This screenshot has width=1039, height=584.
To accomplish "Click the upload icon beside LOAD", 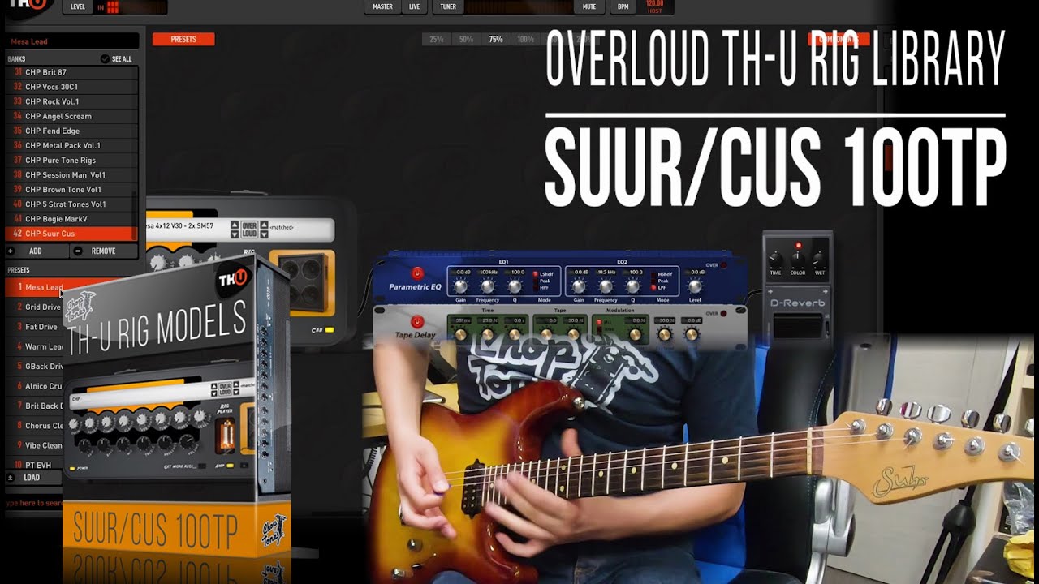I will tap(11, 478).
